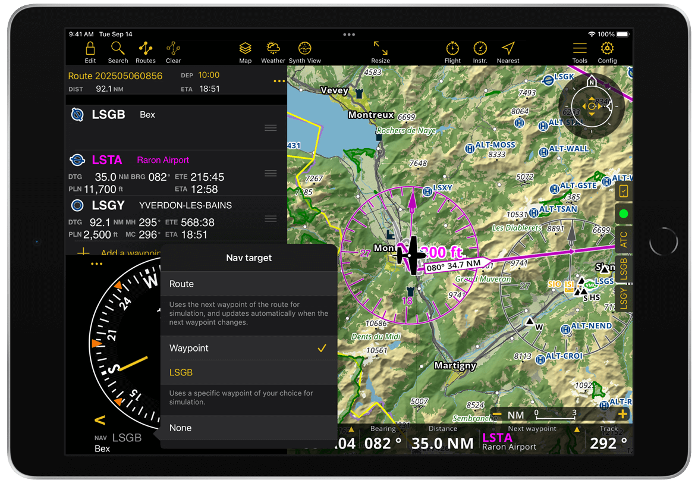Open the ATC side tab
The image size is (698, 483).
coord(624,240)
